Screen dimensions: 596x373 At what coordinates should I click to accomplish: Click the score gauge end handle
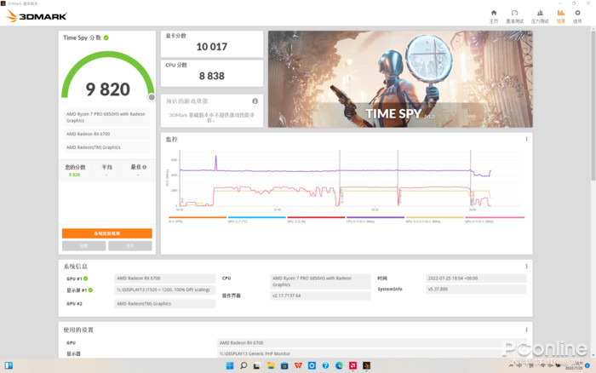(152, 97)
